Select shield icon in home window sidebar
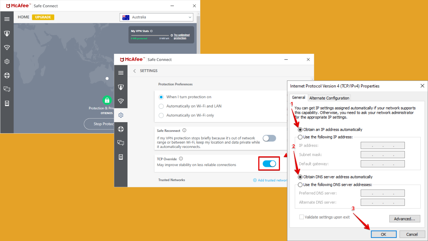The height and width of the screenshot is (241, 428). pos(7,33)
